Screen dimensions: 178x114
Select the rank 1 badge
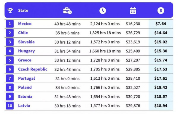pos(10,24)
